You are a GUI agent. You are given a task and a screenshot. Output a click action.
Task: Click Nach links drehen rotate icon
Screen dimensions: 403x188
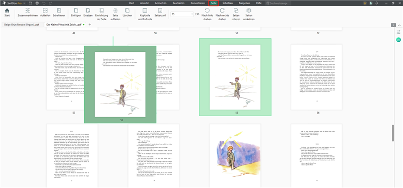coord(207,11)
